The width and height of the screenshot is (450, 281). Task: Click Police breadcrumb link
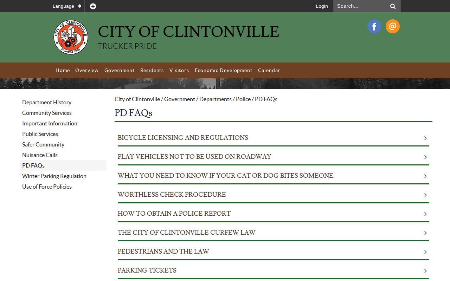coord(243,99)
